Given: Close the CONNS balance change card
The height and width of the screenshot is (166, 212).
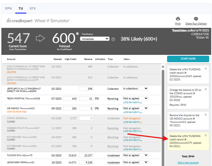Looking at the screenshot, I should coord(206,89).
